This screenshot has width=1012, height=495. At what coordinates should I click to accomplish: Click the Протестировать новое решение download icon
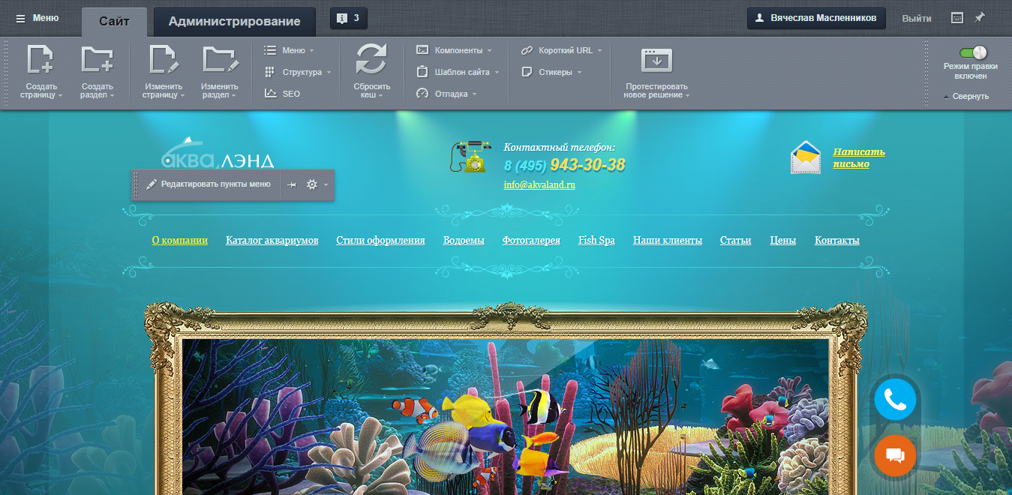(x=656, y=60)
